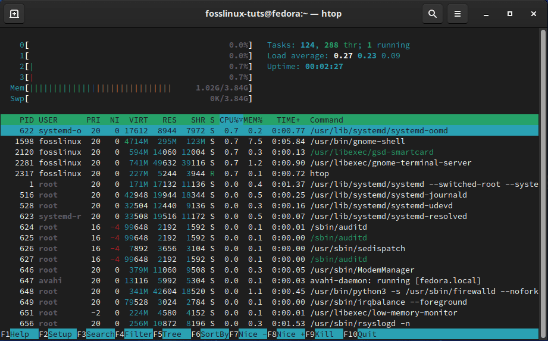Sort by the RES column header
The height and width of the screenshot is (341, 548).
[x=170, y=120]
